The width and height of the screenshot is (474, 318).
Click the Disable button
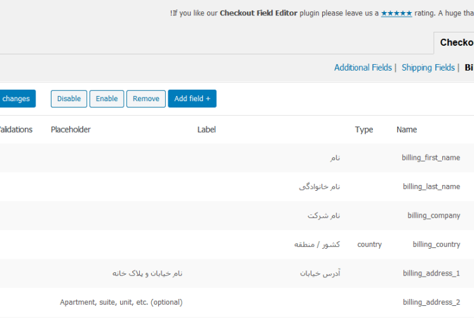[69, 99]
